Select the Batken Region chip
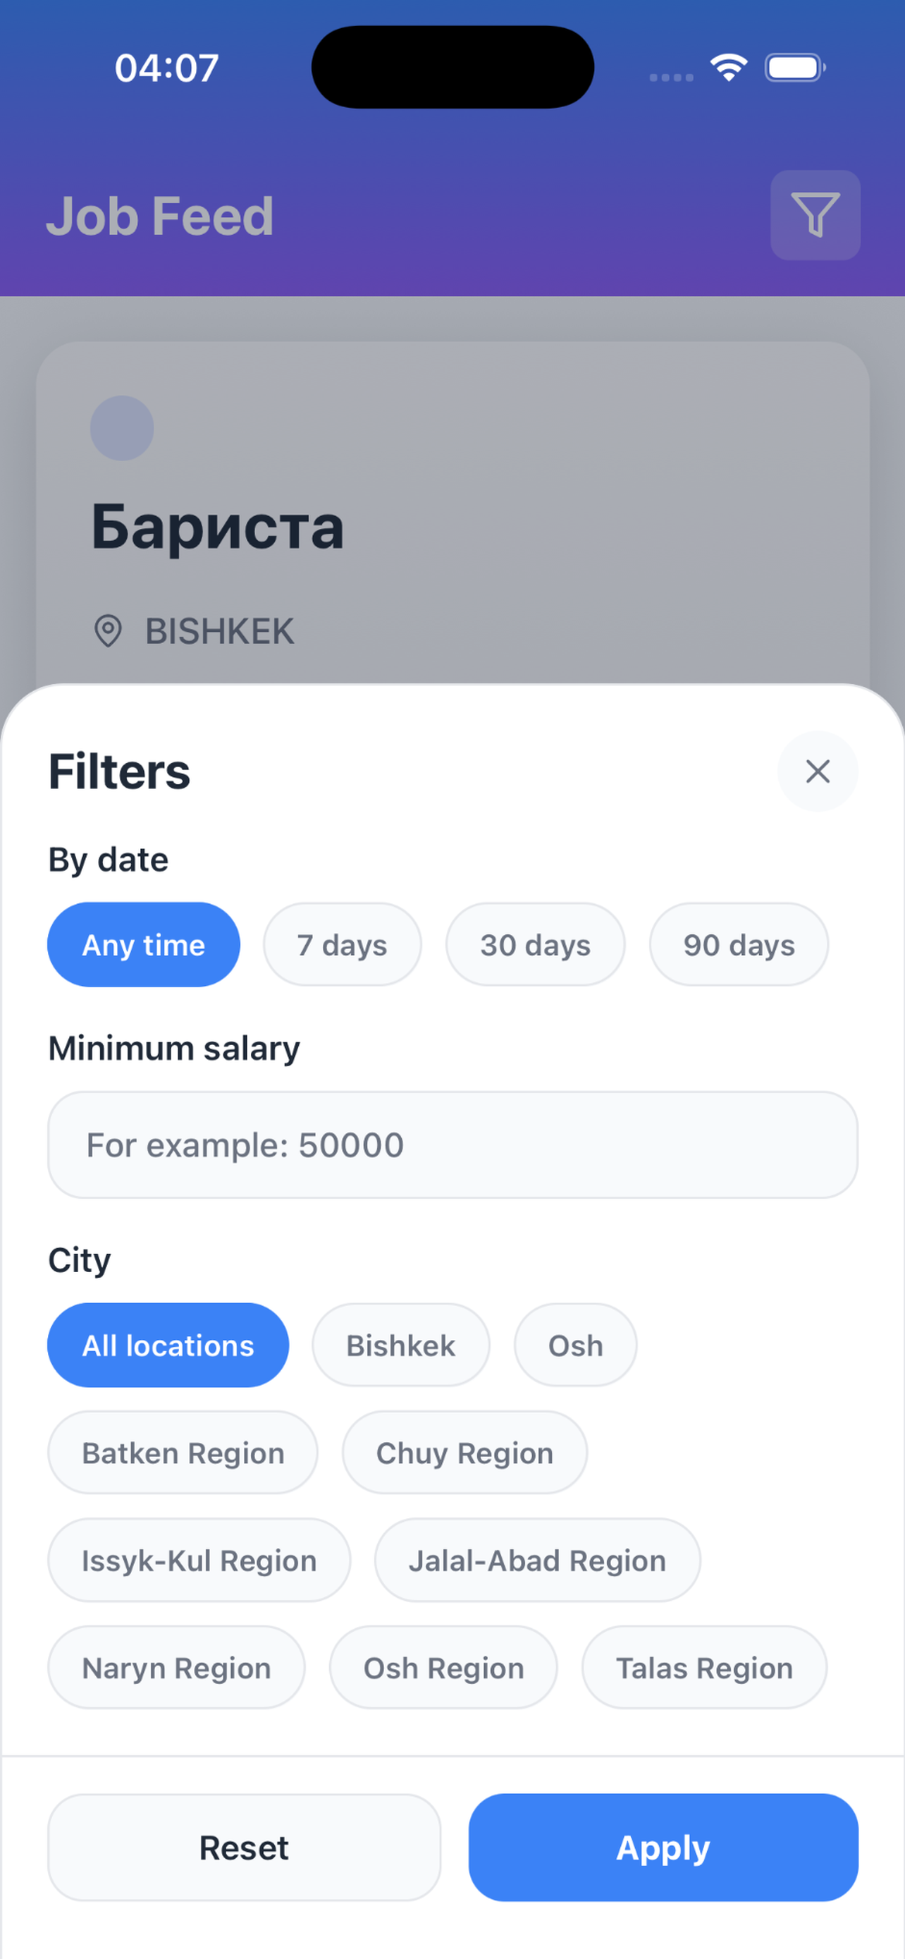The height and width of the screenshot is (1959, 905). click(x=183, y=1453)
